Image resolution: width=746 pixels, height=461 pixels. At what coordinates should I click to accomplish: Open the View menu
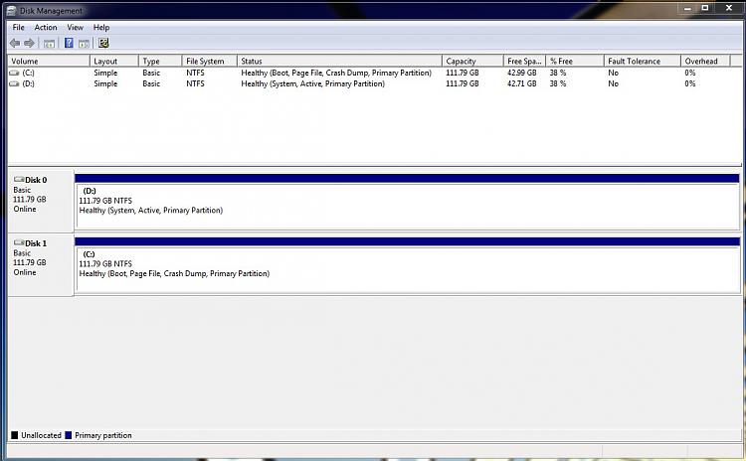pyautogui.click(x=76, y=27)
